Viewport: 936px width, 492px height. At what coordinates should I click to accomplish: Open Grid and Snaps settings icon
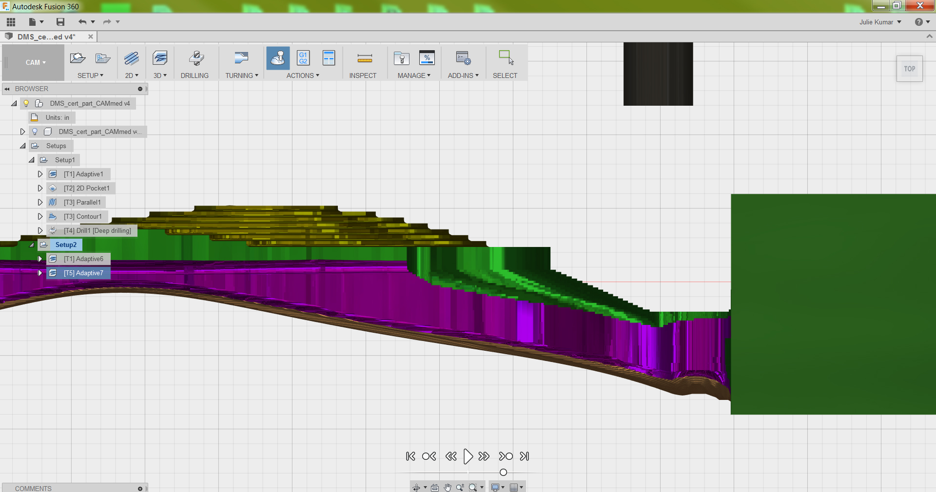[513, 487]
